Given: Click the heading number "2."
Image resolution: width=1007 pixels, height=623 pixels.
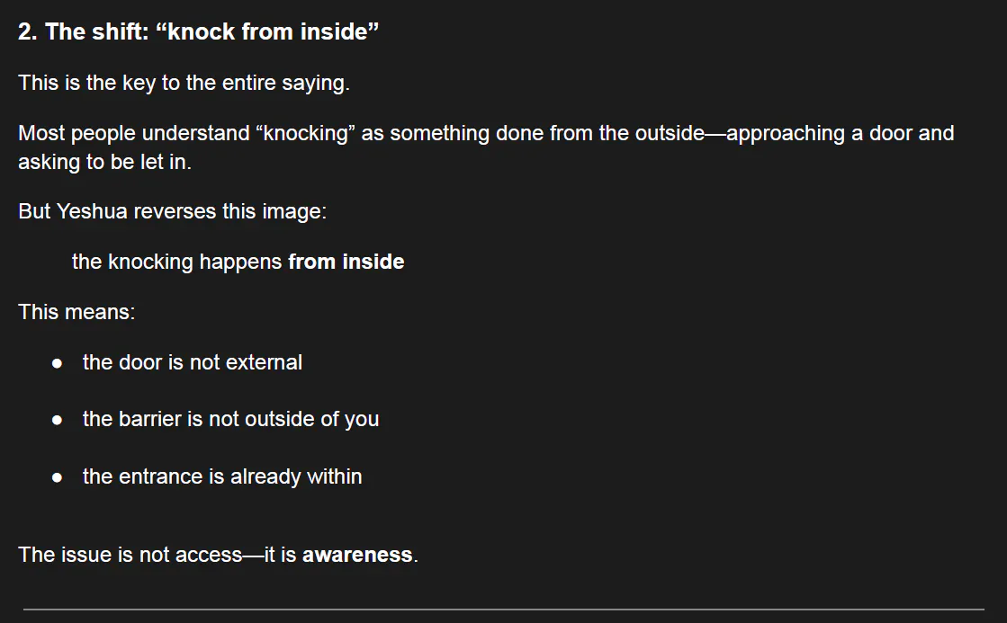Looking at the screenshot, I should point(28,32).
